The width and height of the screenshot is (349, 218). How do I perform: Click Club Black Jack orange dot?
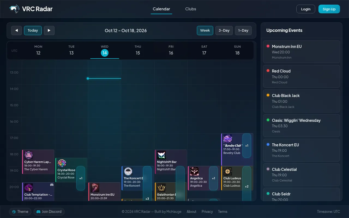click(268, 95)
